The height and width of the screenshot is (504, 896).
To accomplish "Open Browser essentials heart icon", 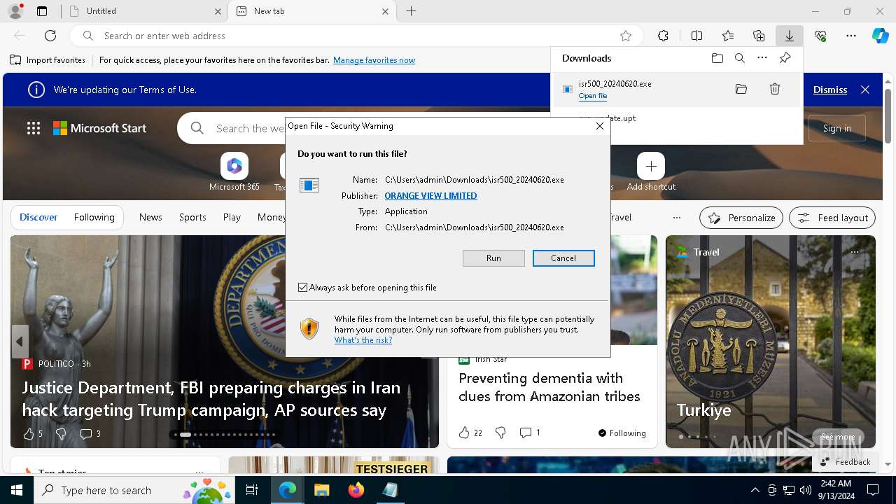I will coord(820,36).
